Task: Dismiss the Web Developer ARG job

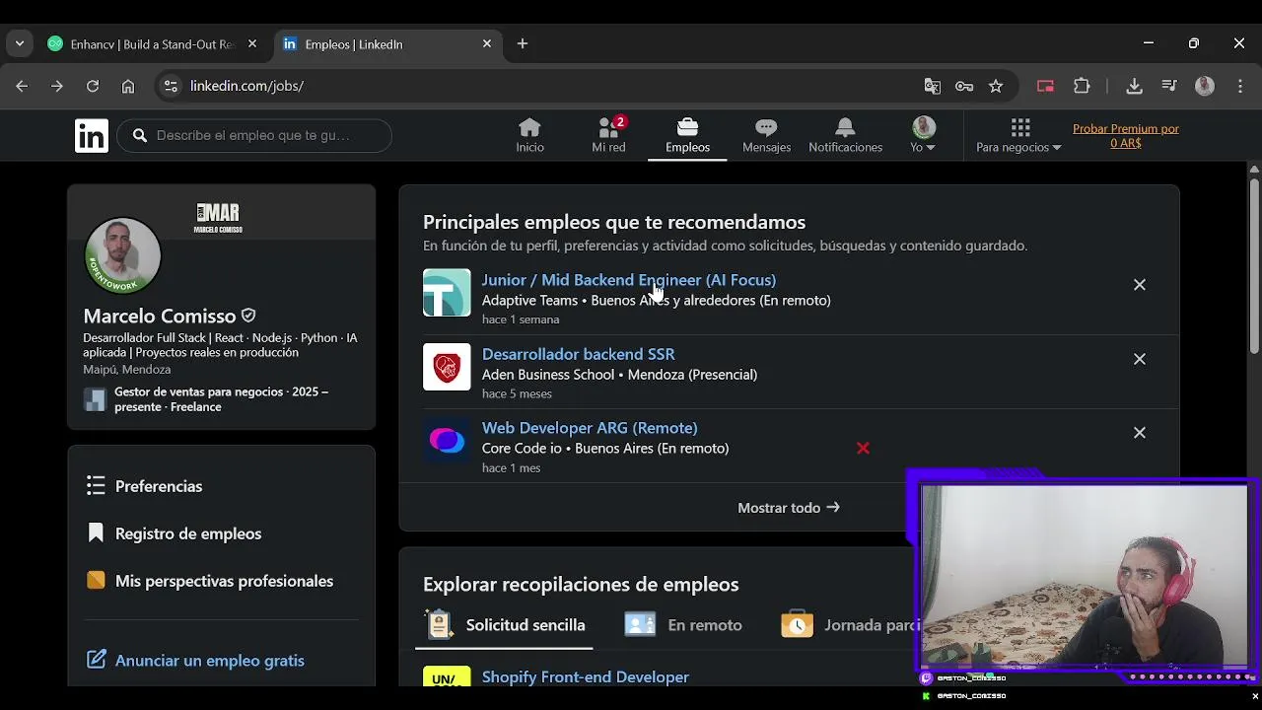Action: (1139, 432)
